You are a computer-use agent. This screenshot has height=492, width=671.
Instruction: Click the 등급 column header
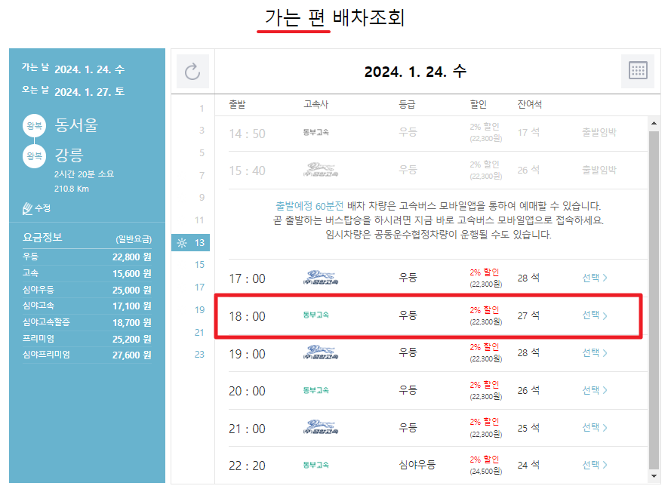point(407,104)
